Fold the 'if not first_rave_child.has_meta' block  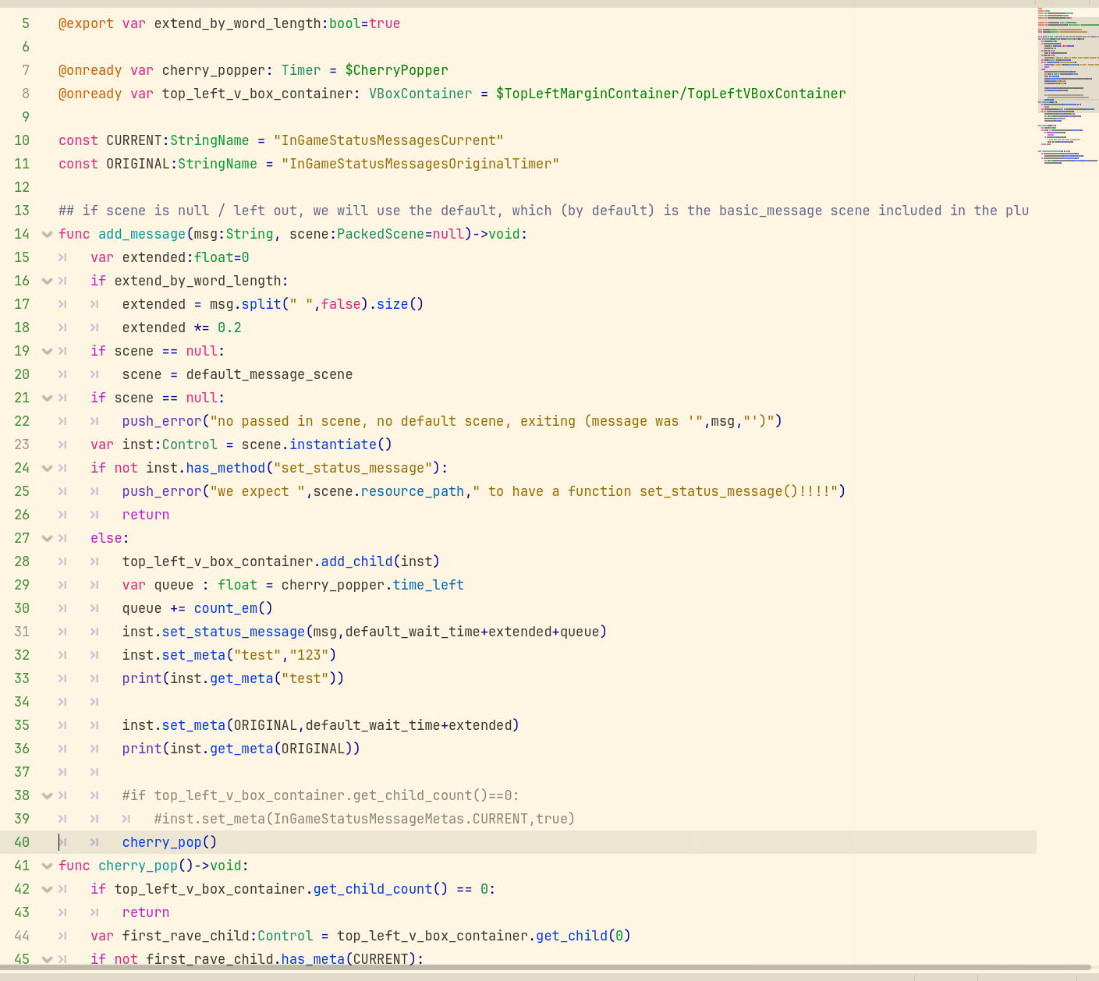point(47,959)
